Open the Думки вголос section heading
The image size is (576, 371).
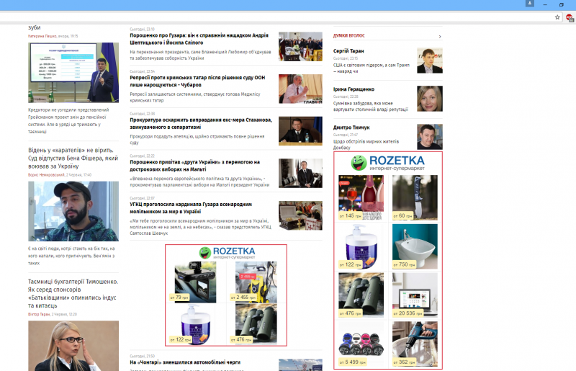[349, 36]
